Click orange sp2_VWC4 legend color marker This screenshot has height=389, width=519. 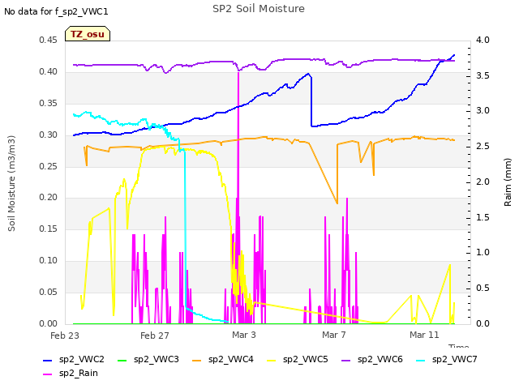(196, 360)
